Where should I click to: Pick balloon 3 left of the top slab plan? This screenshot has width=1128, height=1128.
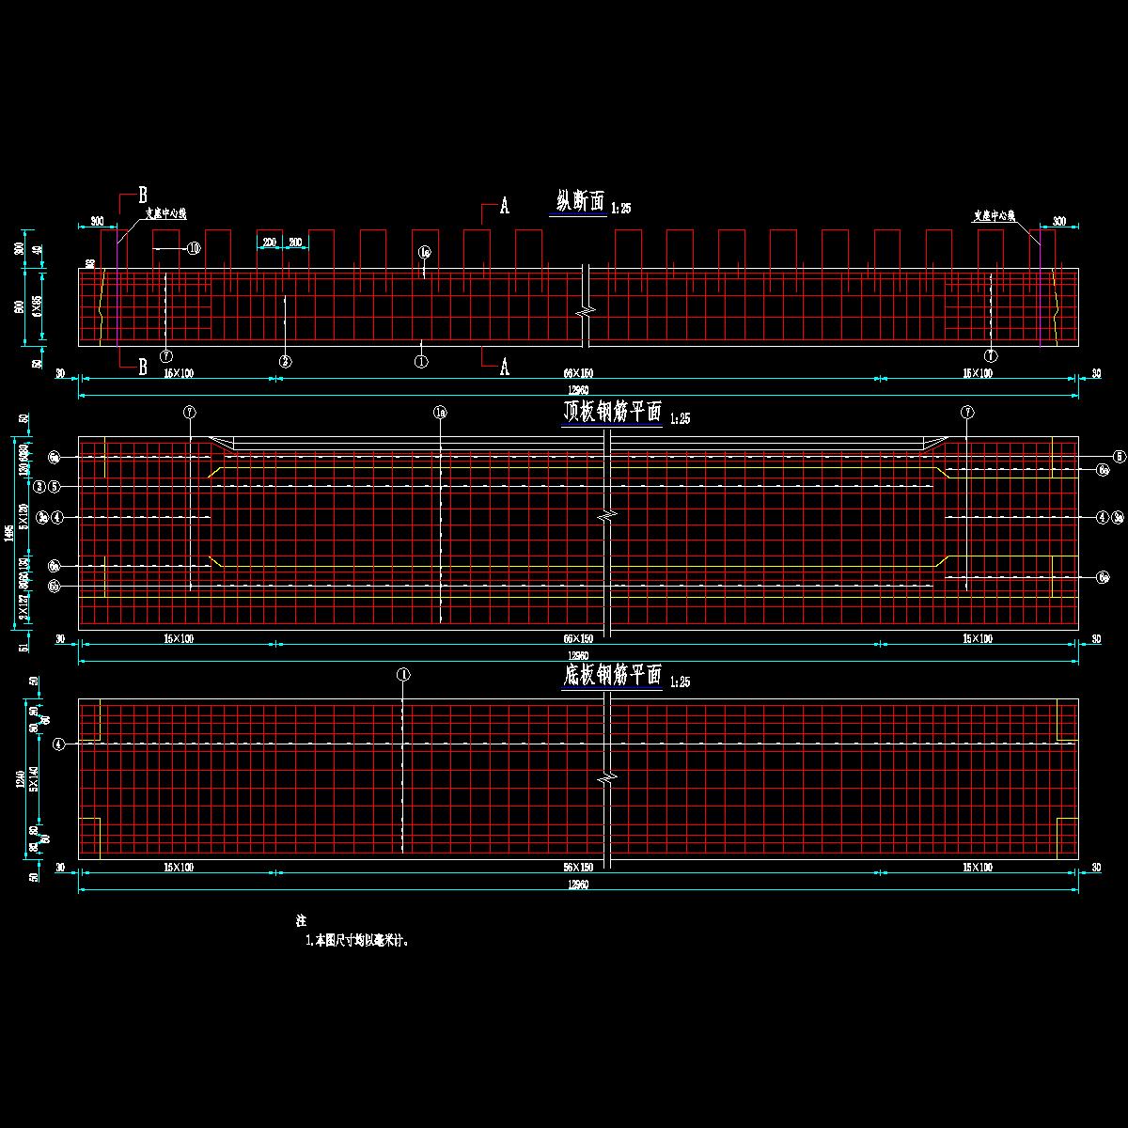click(x=39, y=487)
